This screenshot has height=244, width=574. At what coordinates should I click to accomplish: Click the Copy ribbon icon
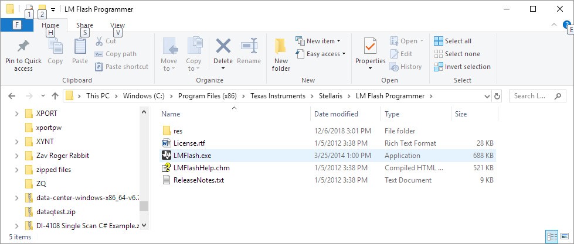tap(55, 47)
